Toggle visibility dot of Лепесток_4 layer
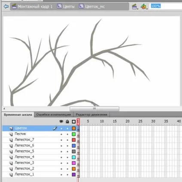182x182 pixels. pos(61,158)
